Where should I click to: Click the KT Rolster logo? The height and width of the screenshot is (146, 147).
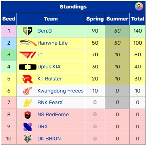(28, 79)
